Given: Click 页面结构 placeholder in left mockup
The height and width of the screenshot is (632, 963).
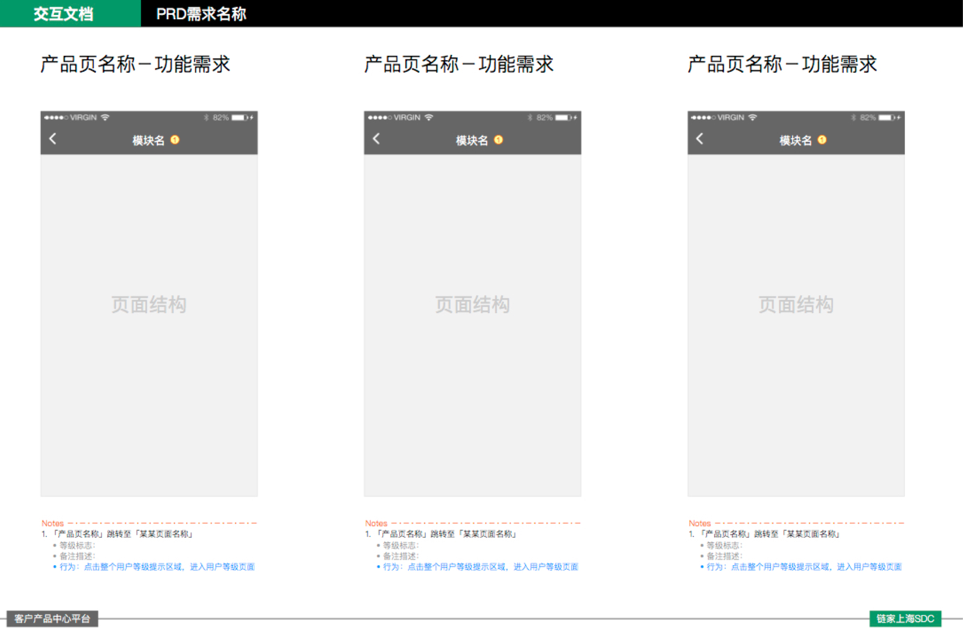Looking at the screenshot, I should pyautogui.click(x=149, y=304).
